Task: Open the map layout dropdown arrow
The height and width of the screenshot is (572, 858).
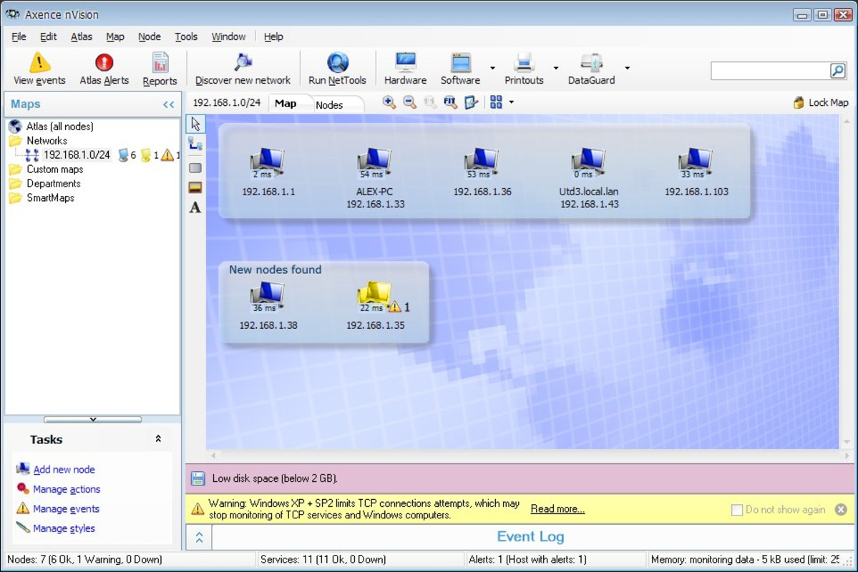Action: 512,102
